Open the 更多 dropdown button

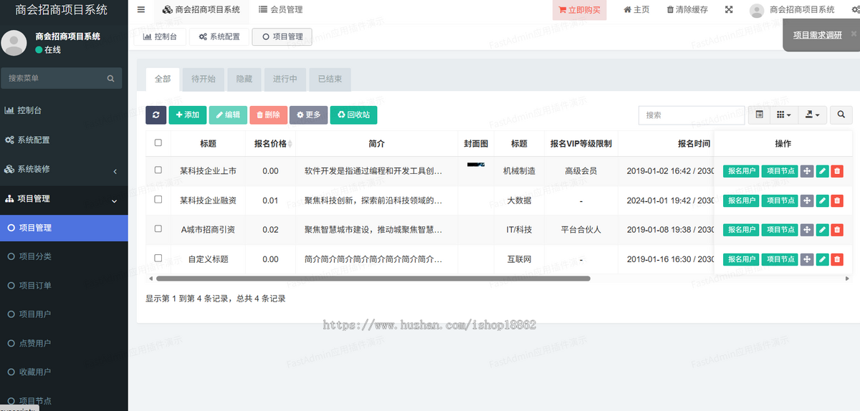pos(309,115)
